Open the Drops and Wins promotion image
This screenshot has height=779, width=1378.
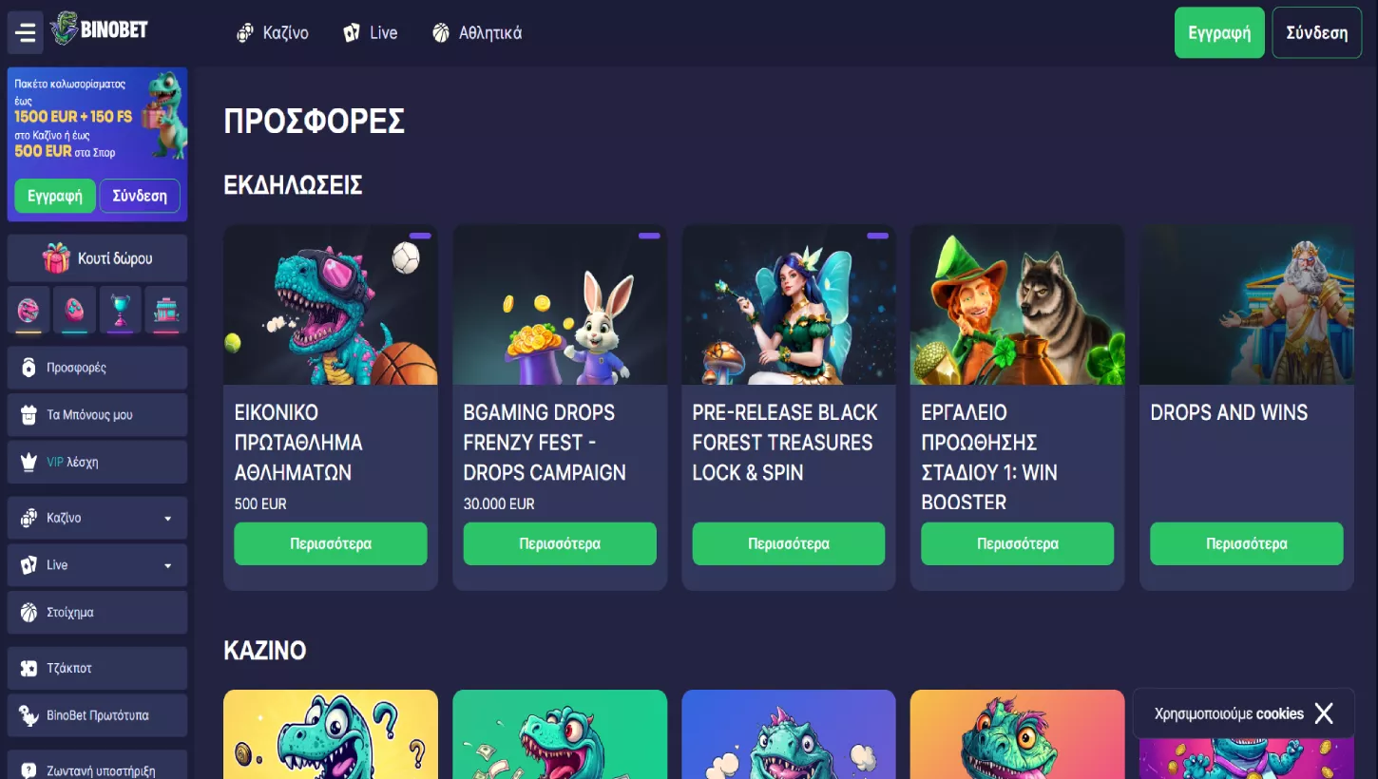coord(1247,305)
